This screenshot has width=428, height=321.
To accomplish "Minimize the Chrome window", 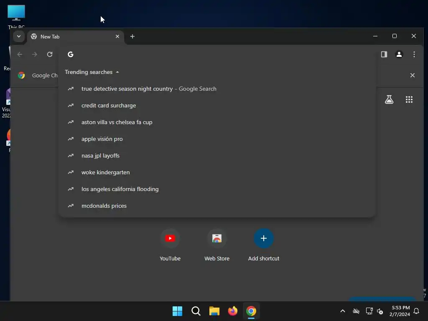I will 375,36.
